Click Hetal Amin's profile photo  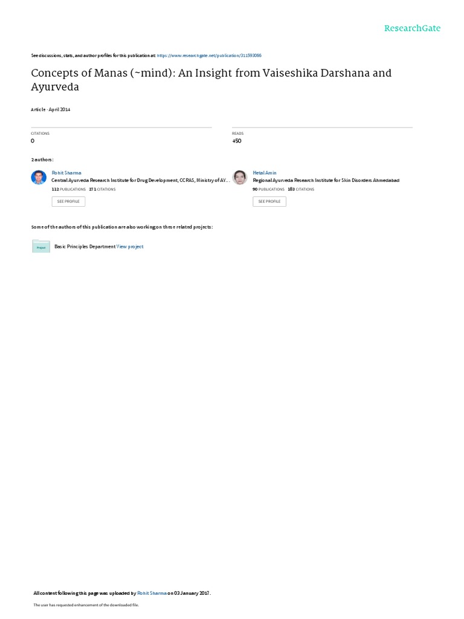click(x=239, y=177)
